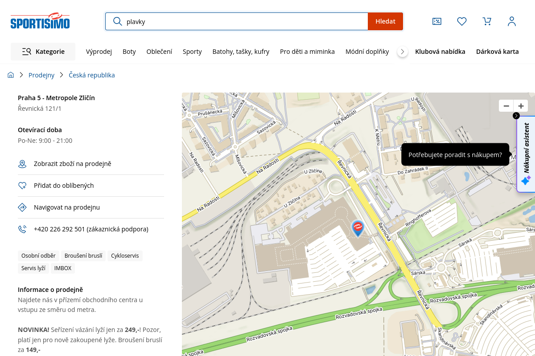
Task: Click the phone icon next to support number
Action: 22,229
